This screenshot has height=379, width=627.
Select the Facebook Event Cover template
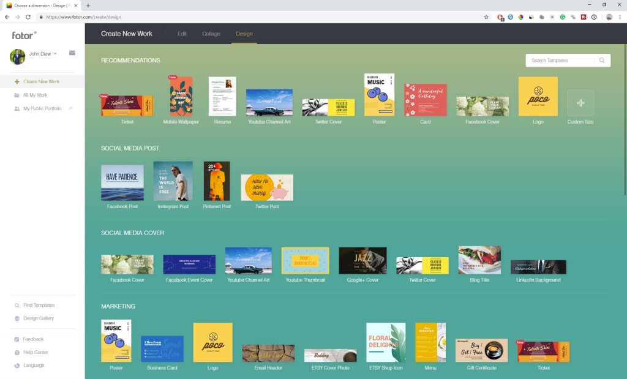(x=189, y=265)
